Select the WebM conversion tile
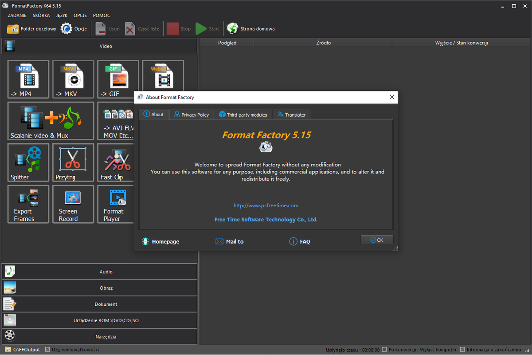Viewport: 532px width, 355px height. tap(163, 75)
